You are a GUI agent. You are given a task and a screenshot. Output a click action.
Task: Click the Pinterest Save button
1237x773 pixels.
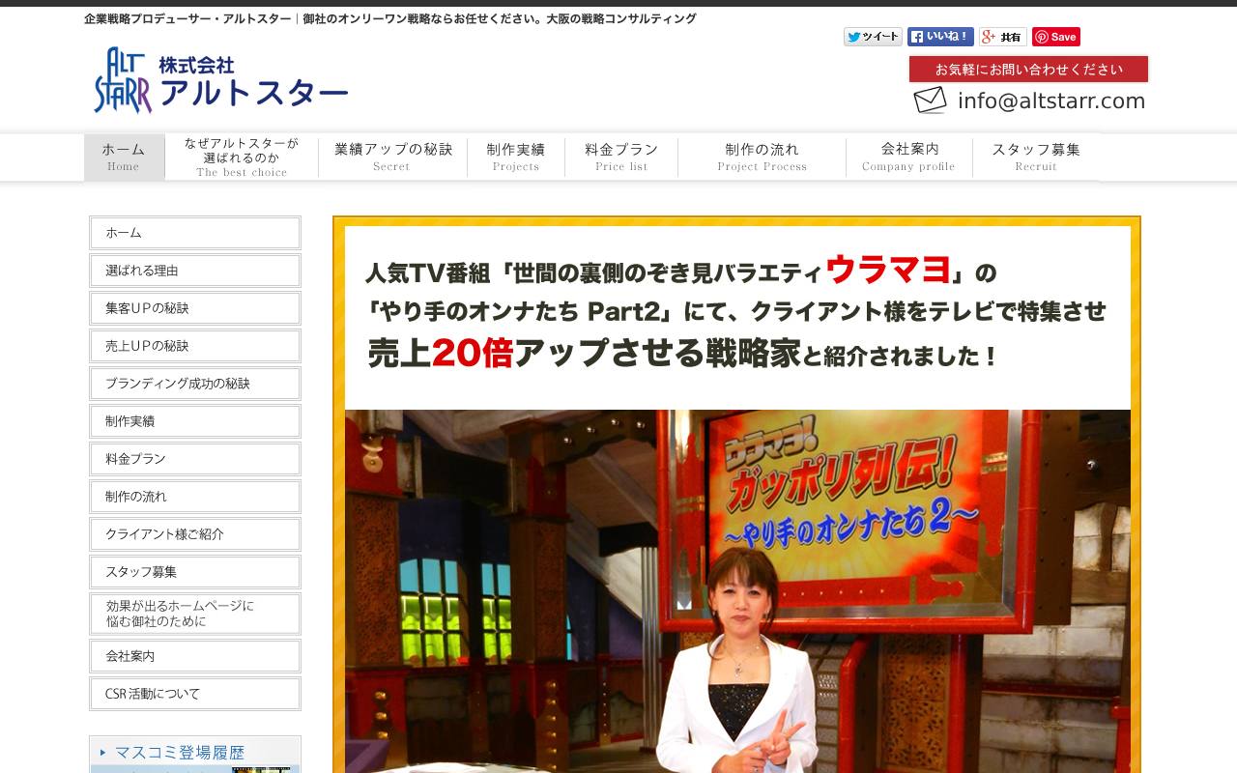(1056, 37)
